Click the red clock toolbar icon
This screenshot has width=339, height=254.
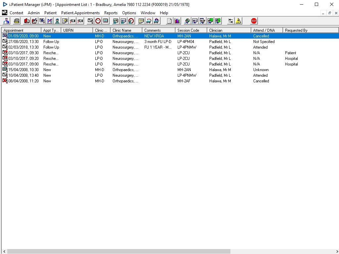point(98,21)
